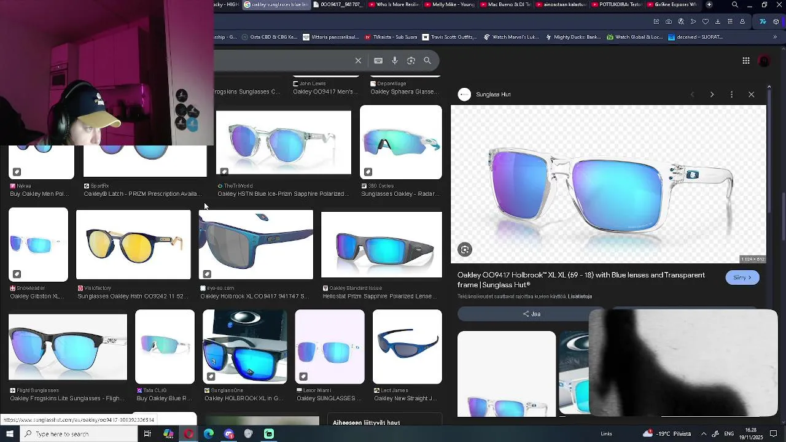Start voice search with microphone
Image resolution: width=786 pixels, height=442 pixels.
[395, 61]
